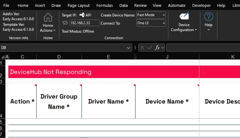Open the Home Actions house icon

[48, 17]
